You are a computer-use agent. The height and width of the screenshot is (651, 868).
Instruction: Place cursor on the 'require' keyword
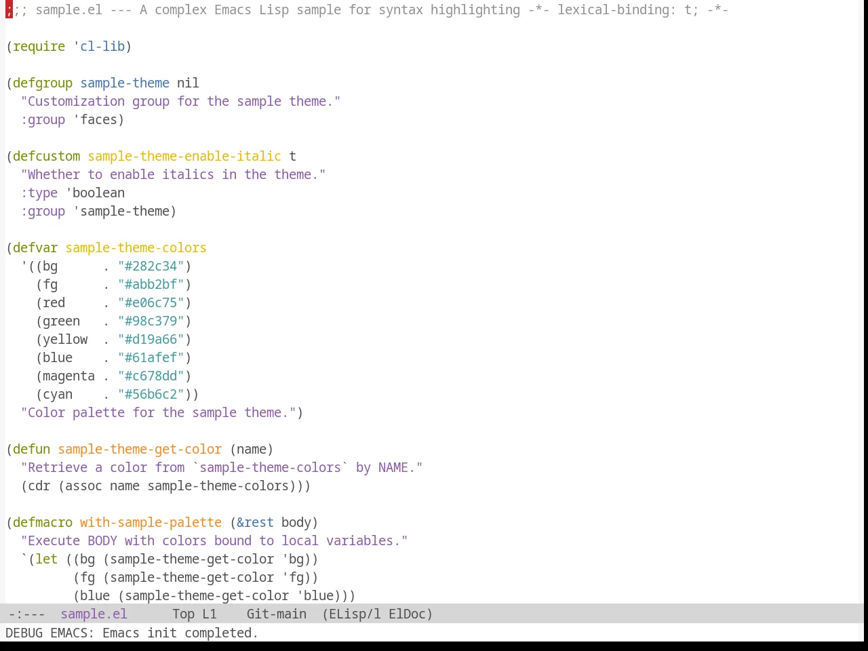[39, 46]
